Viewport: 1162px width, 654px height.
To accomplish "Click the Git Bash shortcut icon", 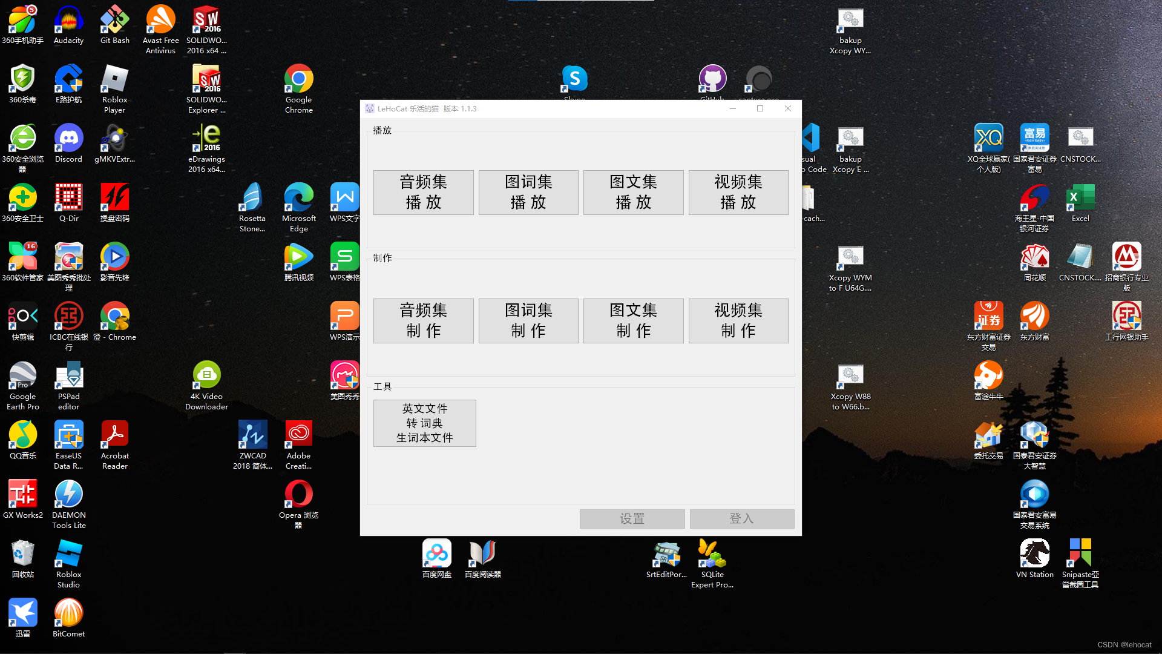I will [114, 21].
